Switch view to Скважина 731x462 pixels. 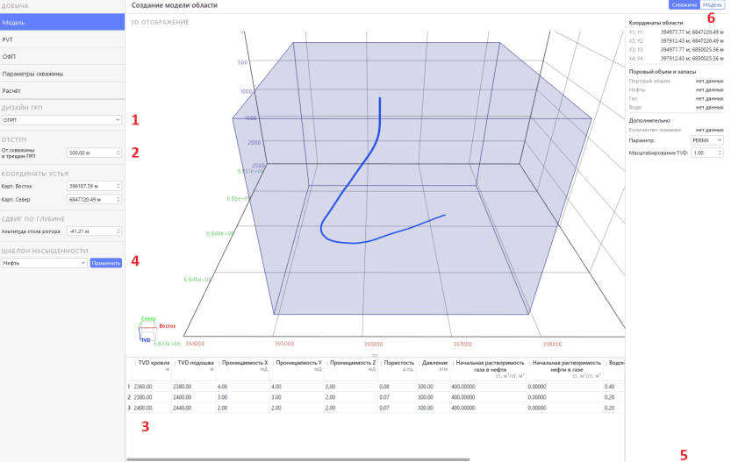tap(684, 5)
